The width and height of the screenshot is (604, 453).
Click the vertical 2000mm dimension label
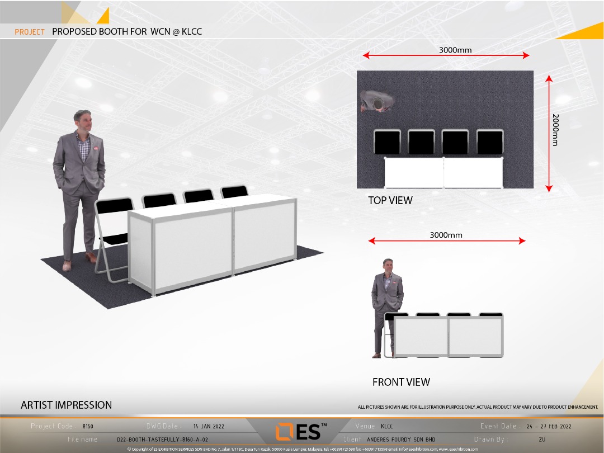click(x=555, y=130)
